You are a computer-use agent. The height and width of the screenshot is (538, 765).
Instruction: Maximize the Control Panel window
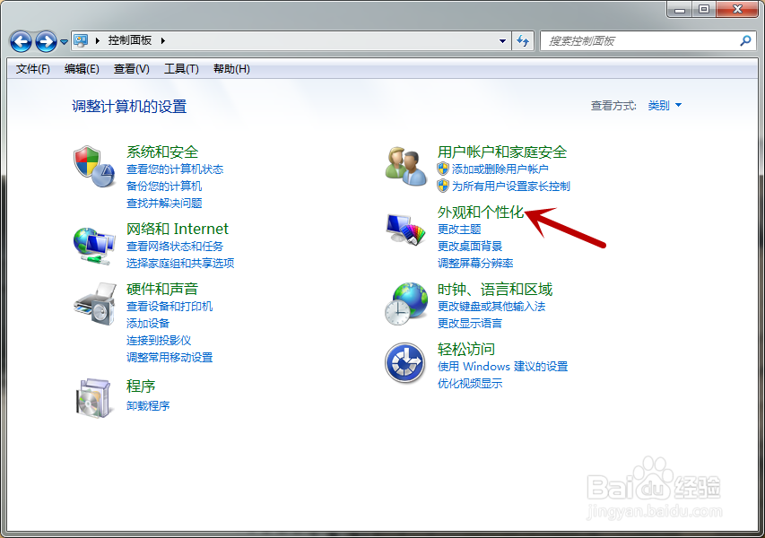pos(703,9)
